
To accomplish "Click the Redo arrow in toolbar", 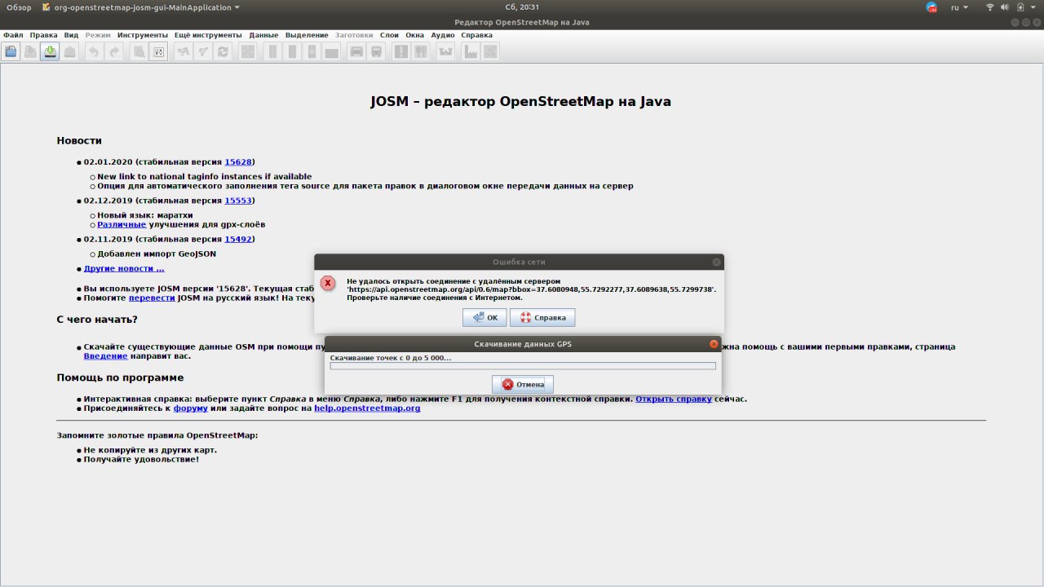I will coord(114,52).
